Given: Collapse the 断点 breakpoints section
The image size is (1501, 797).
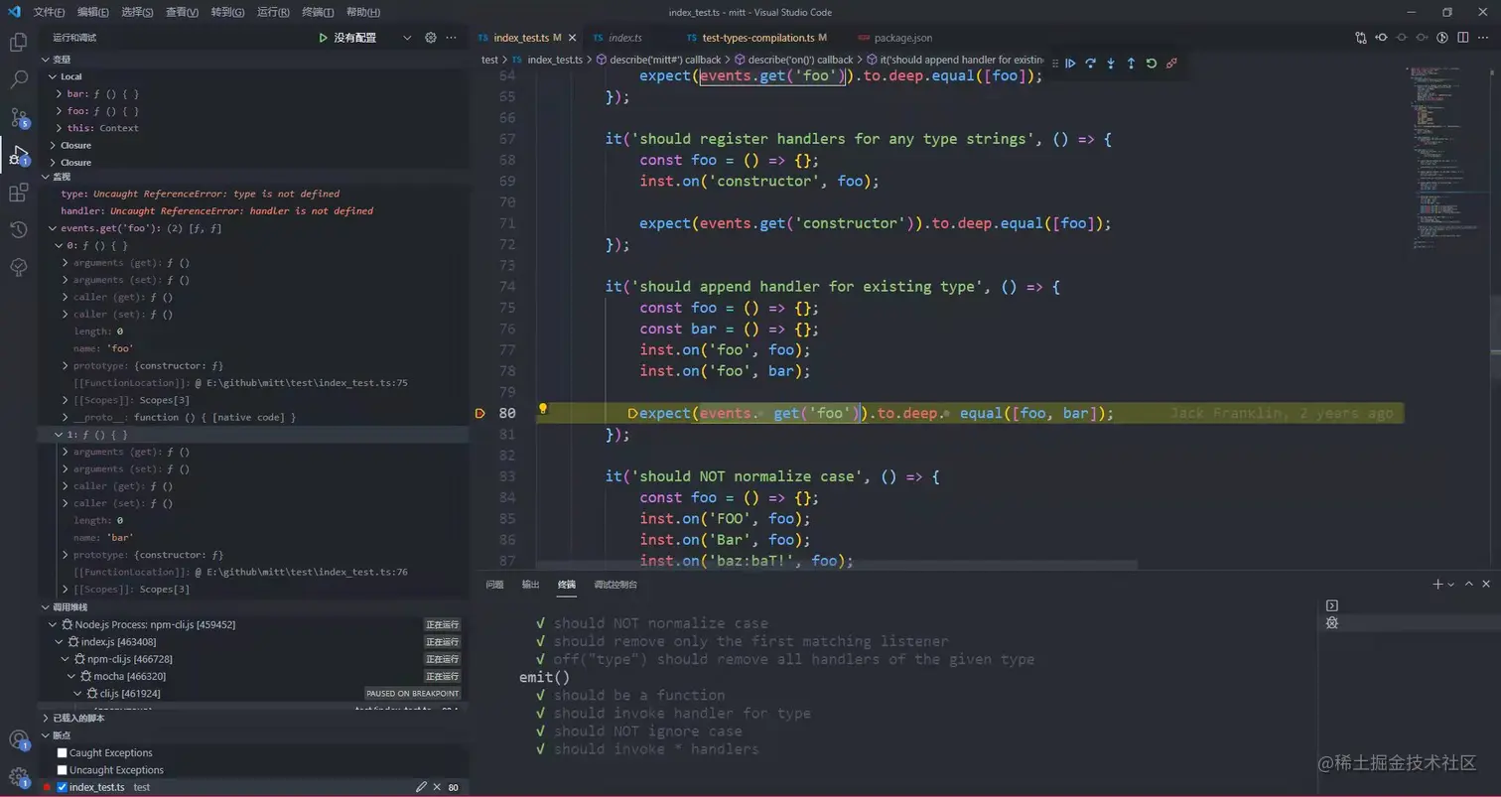Looking at the screenshot, I should pos(45,735).
